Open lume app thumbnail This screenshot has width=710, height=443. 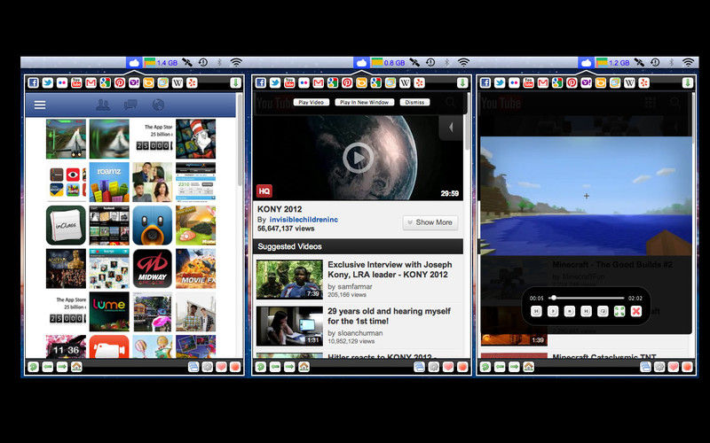pos(109,312)
